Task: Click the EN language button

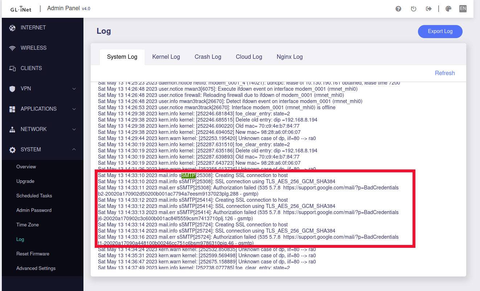Action: [x=463, y=9]
